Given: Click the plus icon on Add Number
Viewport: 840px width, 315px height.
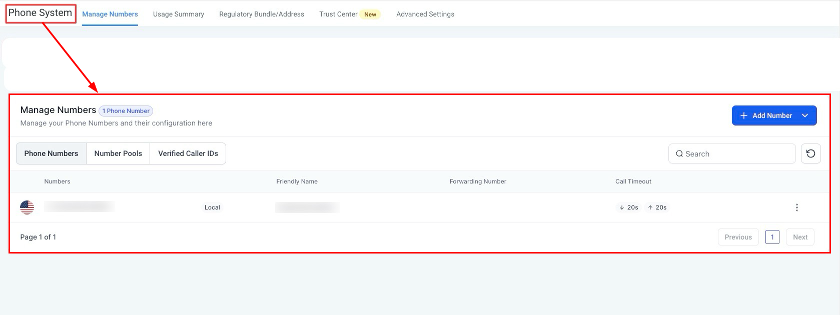Looking at the screenshot, I should (x=743, y=115).
